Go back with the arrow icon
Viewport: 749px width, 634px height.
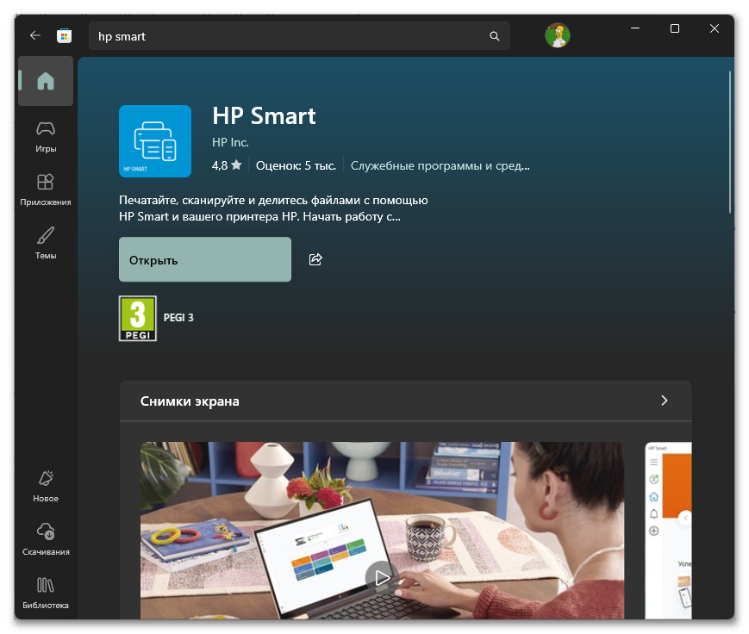pos(34,36)
